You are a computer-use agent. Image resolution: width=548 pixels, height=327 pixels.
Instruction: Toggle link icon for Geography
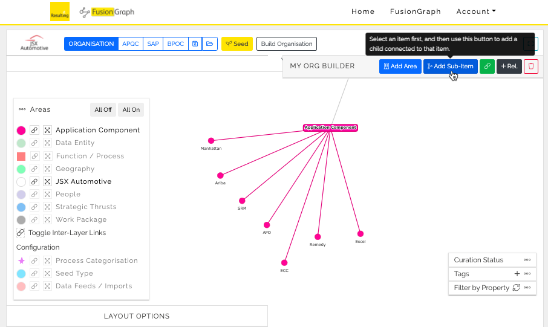pos(34,169)
